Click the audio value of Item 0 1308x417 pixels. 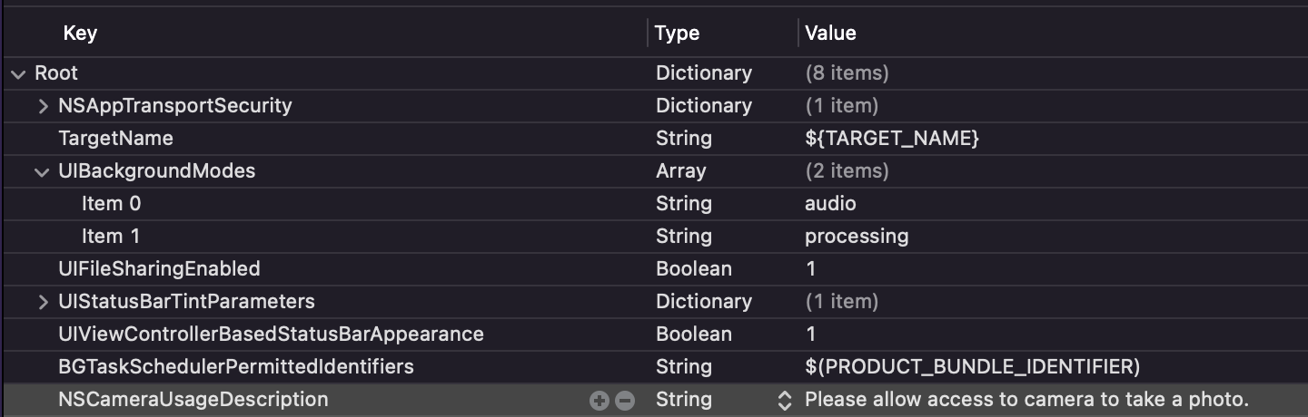[x=830, y=204]
